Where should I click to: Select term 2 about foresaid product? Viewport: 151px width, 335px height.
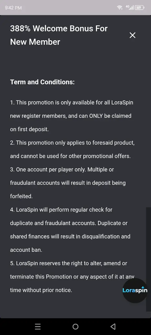click(72, 149)
